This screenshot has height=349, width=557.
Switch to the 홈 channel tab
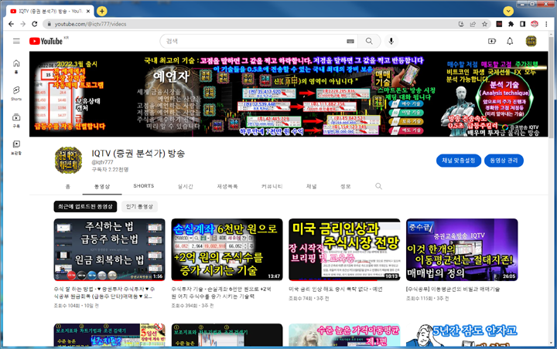pyautogui.click(x=68, y=187)
